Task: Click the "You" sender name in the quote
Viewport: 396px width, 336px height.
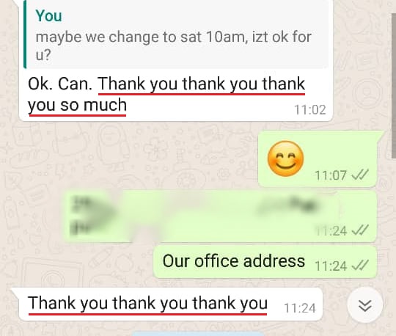Action: coord(48,15)
